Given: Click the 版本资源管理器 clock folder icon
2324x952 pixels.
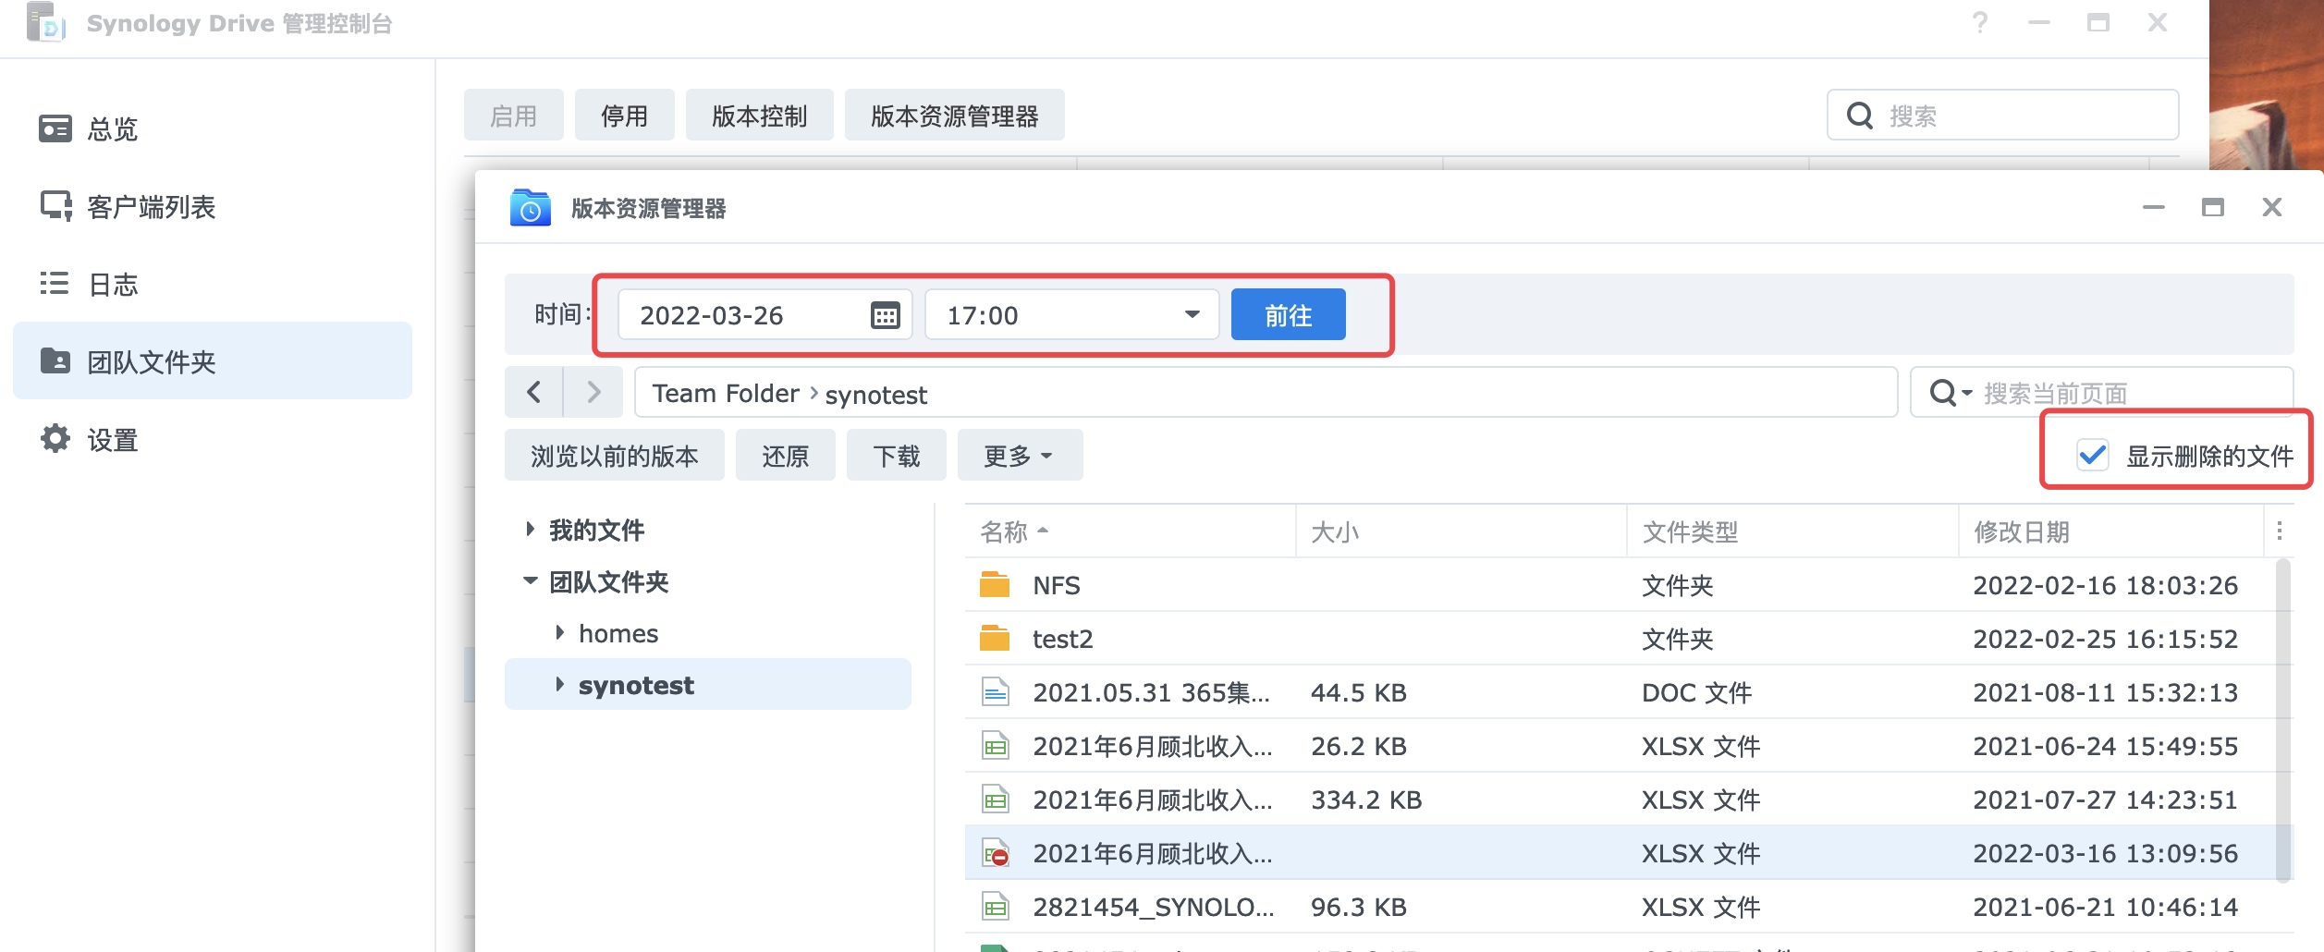Looking at the screenshot, I should coord(531,208).
